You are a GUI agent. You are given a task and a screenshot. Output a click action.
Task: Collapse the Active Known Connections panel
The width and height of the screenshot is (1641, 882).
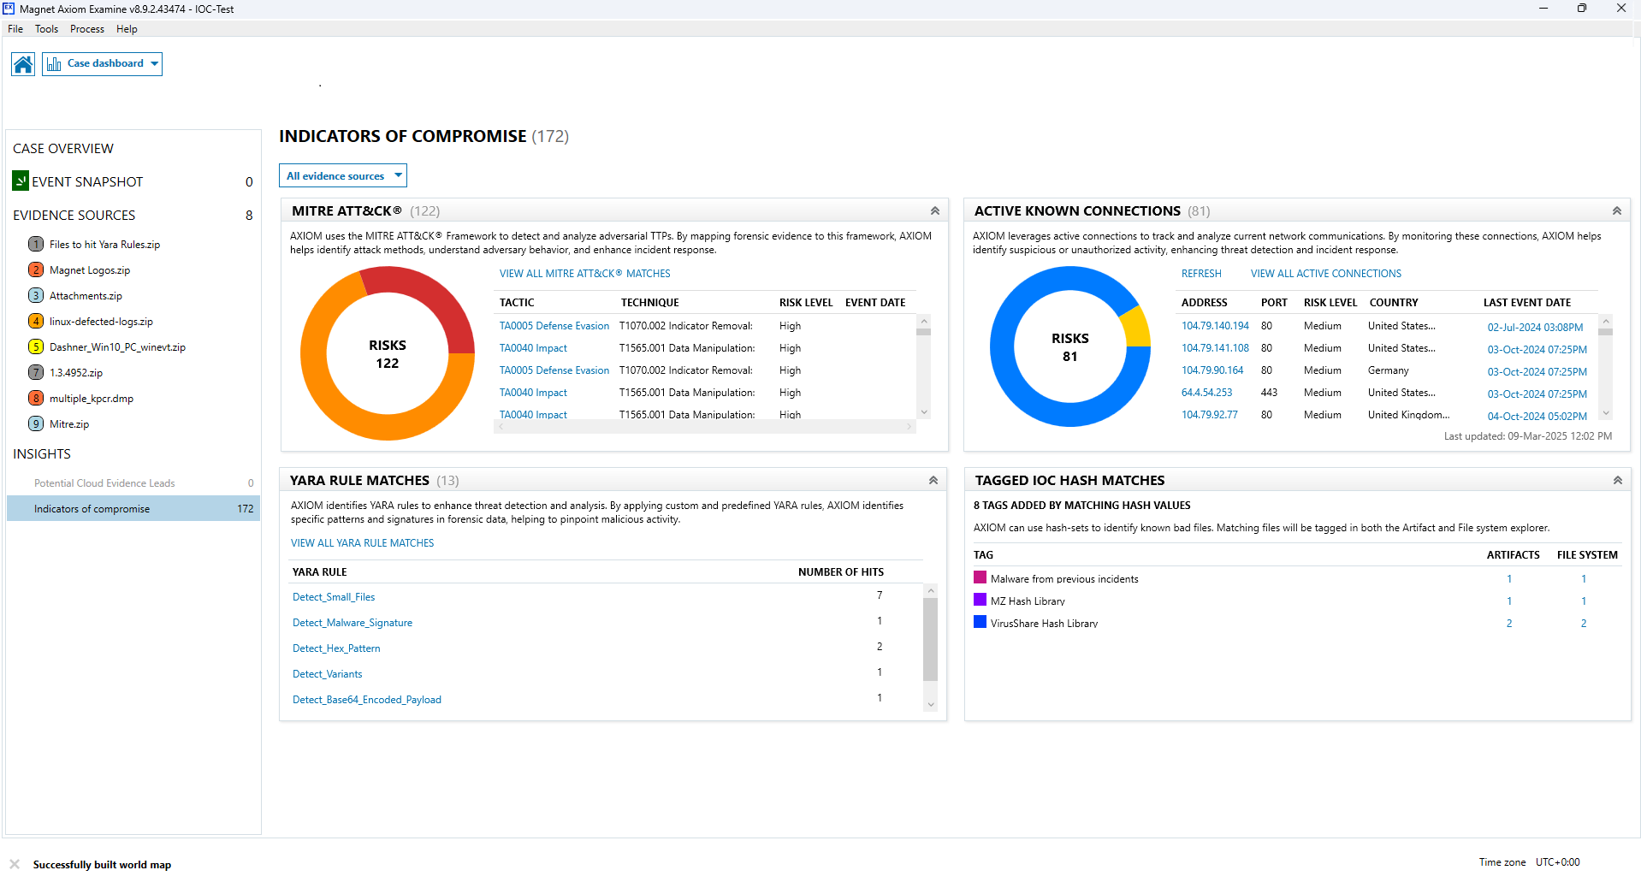(x=1616, y=211)
